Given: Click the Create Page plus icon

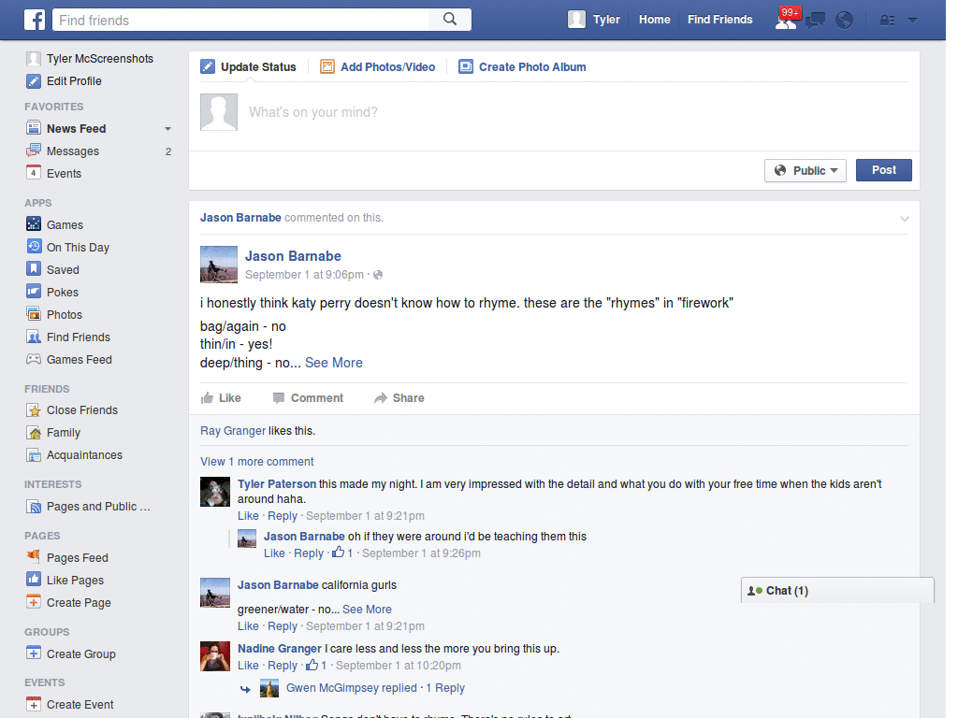Looking at the screenshot, I should [34, 602].
